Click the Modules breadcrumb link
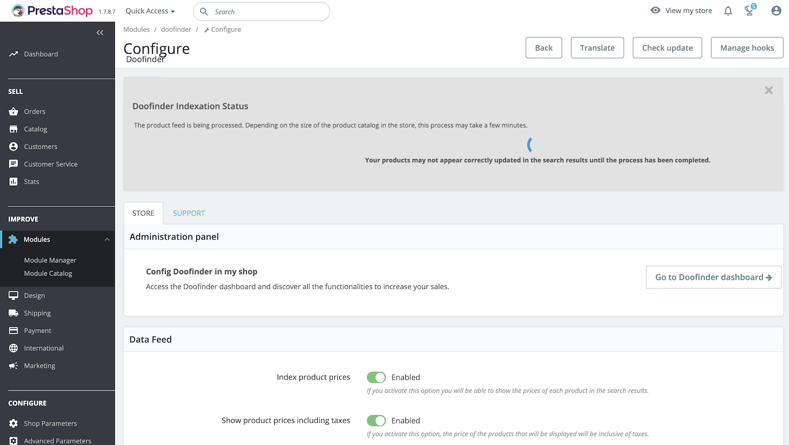The image size is (789, 445). tap(137, 30)
